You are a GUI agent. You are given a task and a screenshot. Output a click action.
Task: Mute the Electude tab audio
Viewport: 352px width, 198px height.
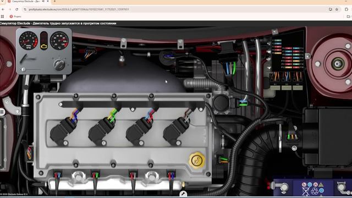coord(43,1)
